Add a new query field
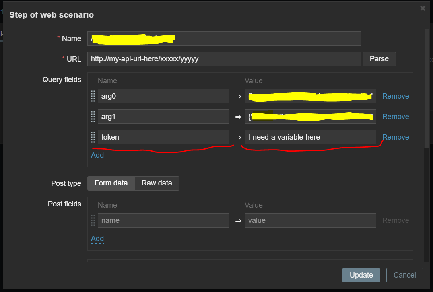The image size is (433, 292). [97, 155]
